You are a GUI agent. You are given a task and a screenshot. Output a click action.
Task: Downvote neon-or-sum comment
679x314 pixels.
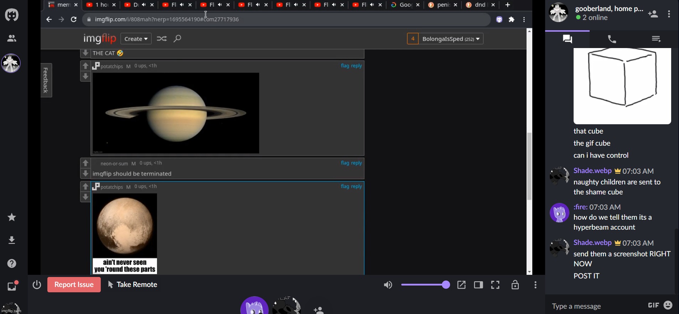coord(85,174)
